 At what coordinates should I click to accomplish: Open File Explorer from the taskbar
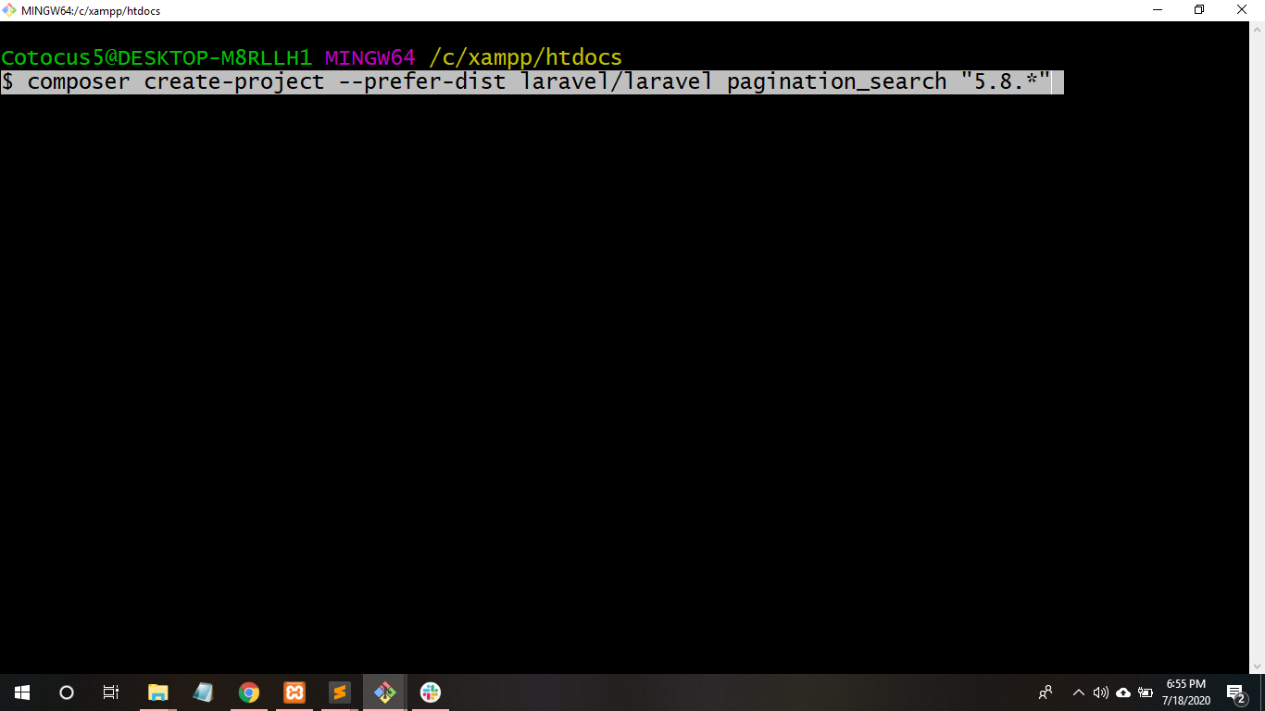click(158, 692)
